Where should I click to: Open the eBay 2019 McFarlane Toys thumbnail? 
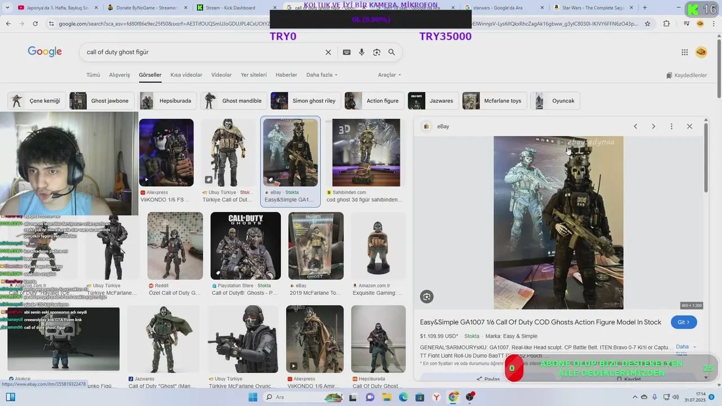point(316,246)
